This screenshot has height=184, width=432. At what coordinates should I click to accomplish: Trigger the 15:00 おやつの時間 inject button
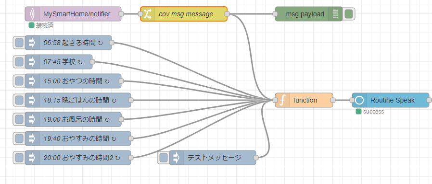[x=19, y=81]
